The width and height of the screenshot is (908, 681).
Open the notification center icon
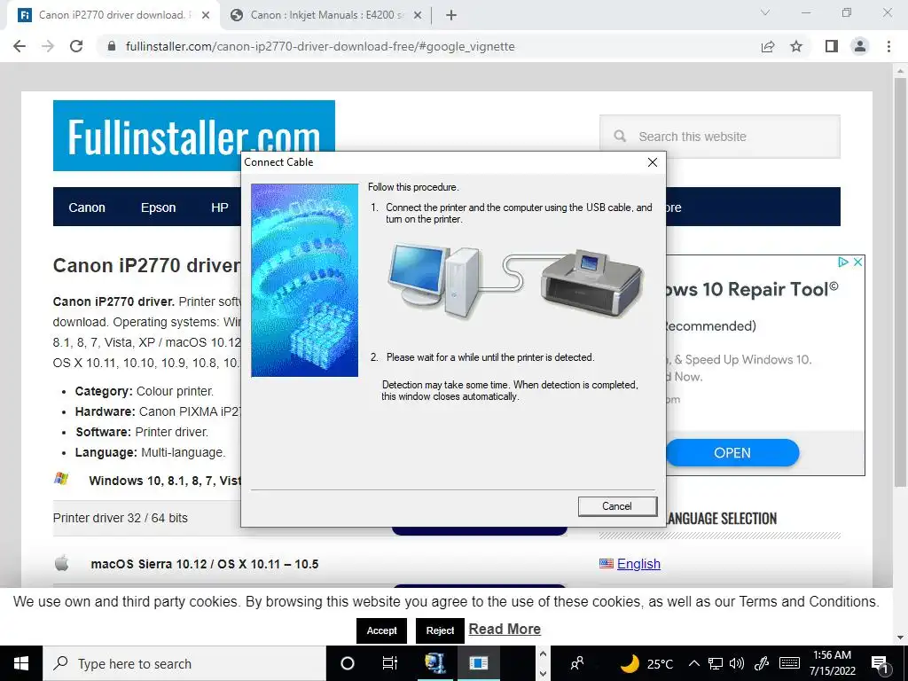pyautogui.click(x=881, y=665)
